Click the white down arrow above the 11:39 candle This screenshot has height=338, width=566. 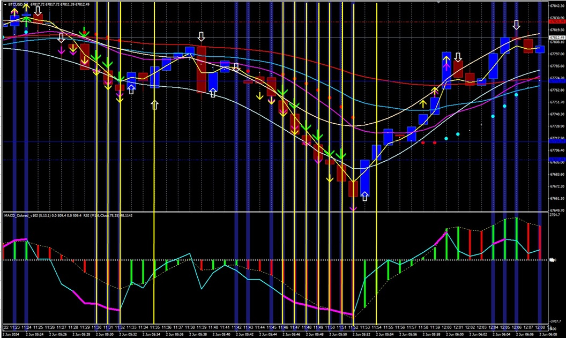(201, 36)
